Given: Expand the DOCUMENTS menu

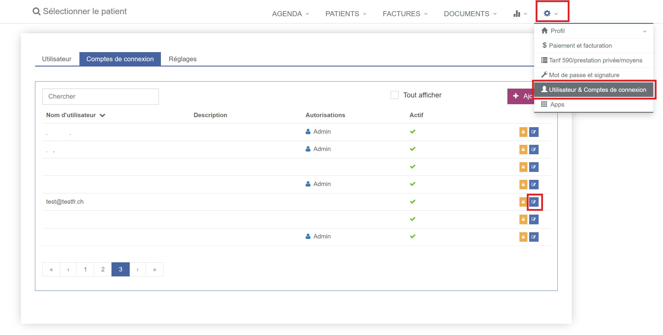Looking at the screenshot, I should [x=470, y=14].
